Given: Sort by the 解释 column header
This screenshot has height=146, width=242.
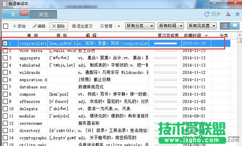Looking at the screenshot, I should click(x=91, y=36).
